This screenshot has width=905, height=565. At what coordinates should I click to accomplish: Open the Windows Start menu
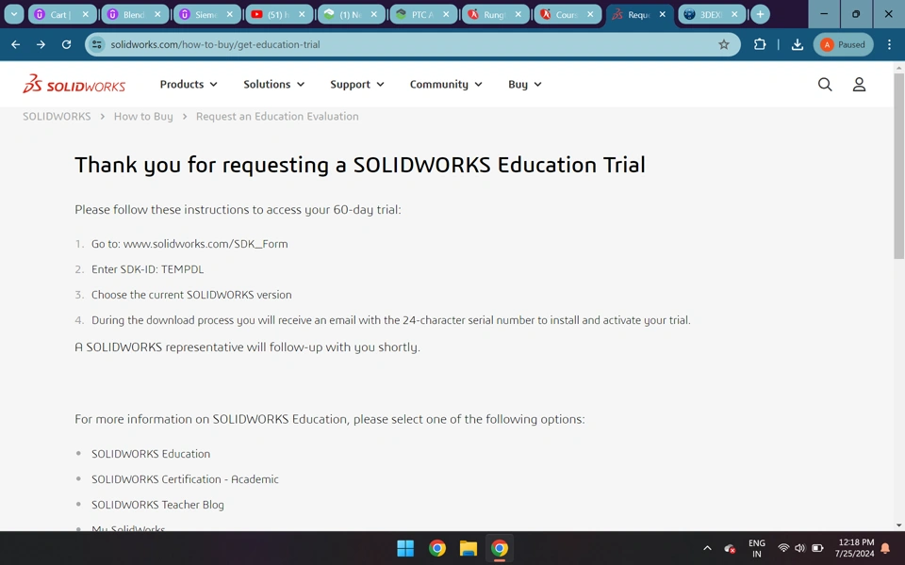coord(405,548)
